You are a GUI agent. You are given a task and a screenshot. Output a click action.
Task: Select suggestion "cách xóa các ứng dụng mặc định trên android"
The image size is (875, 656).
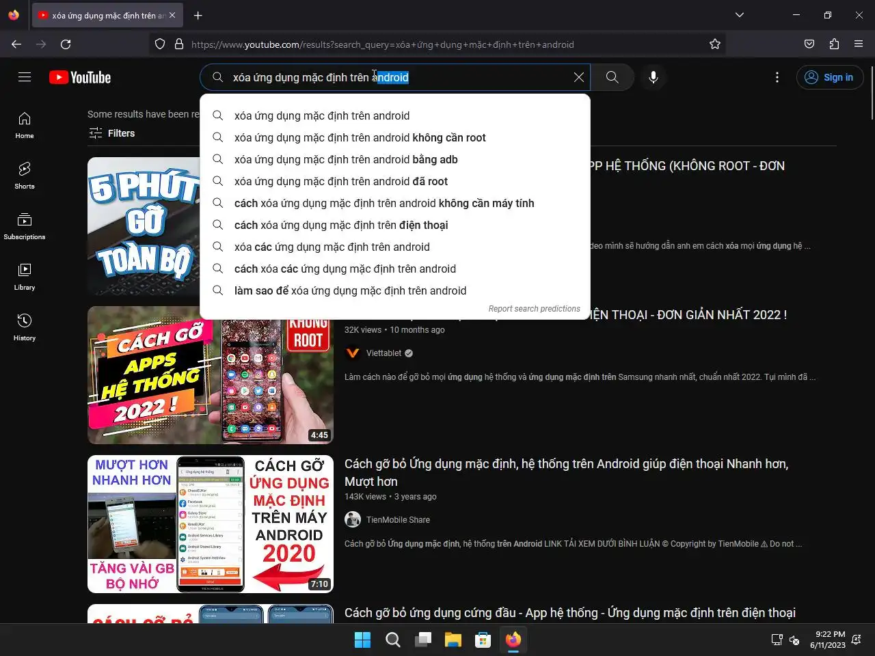pyautogui.click(x=395, y=269)
